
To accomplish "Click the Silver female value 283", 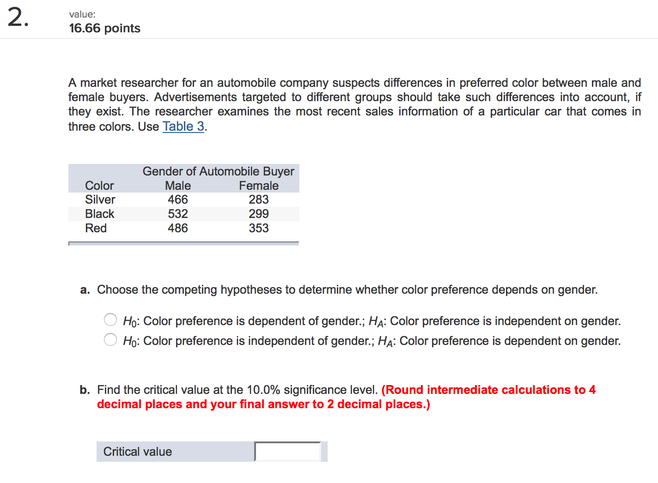I will pos(259,199).
